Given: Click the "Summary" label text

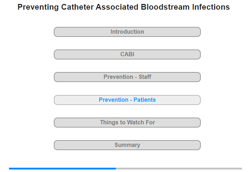Looking at the screenshot, I should (x=127, y=145).
